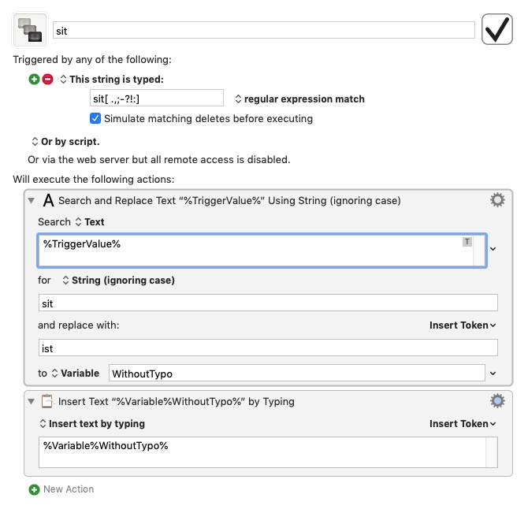Click 'Triggered by any of the following:' text
This screenshot has height=513, width=528.
click(x=92, y=60)
